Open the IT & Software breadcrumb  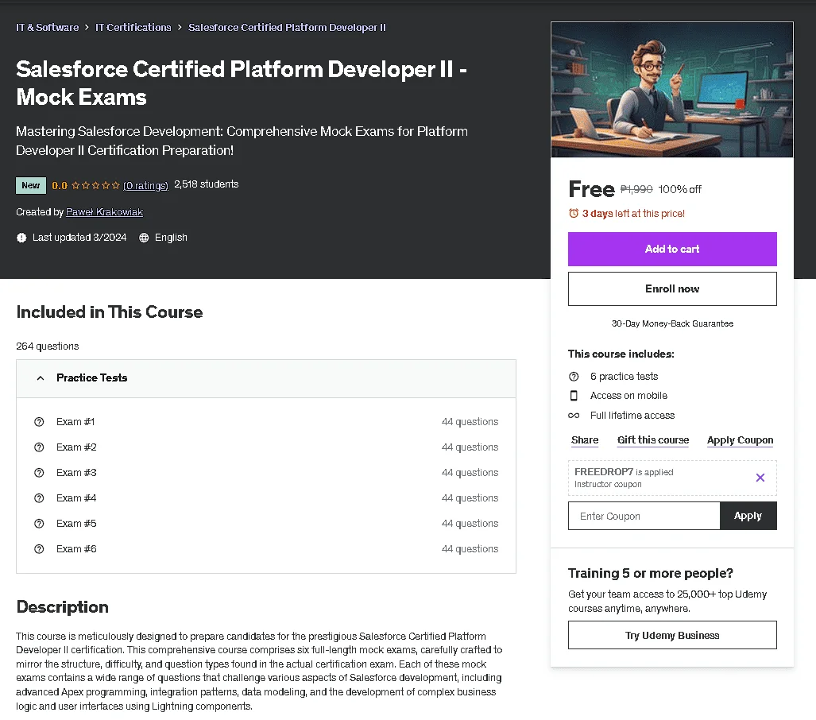pyautogui.click(x=48, y=27)
